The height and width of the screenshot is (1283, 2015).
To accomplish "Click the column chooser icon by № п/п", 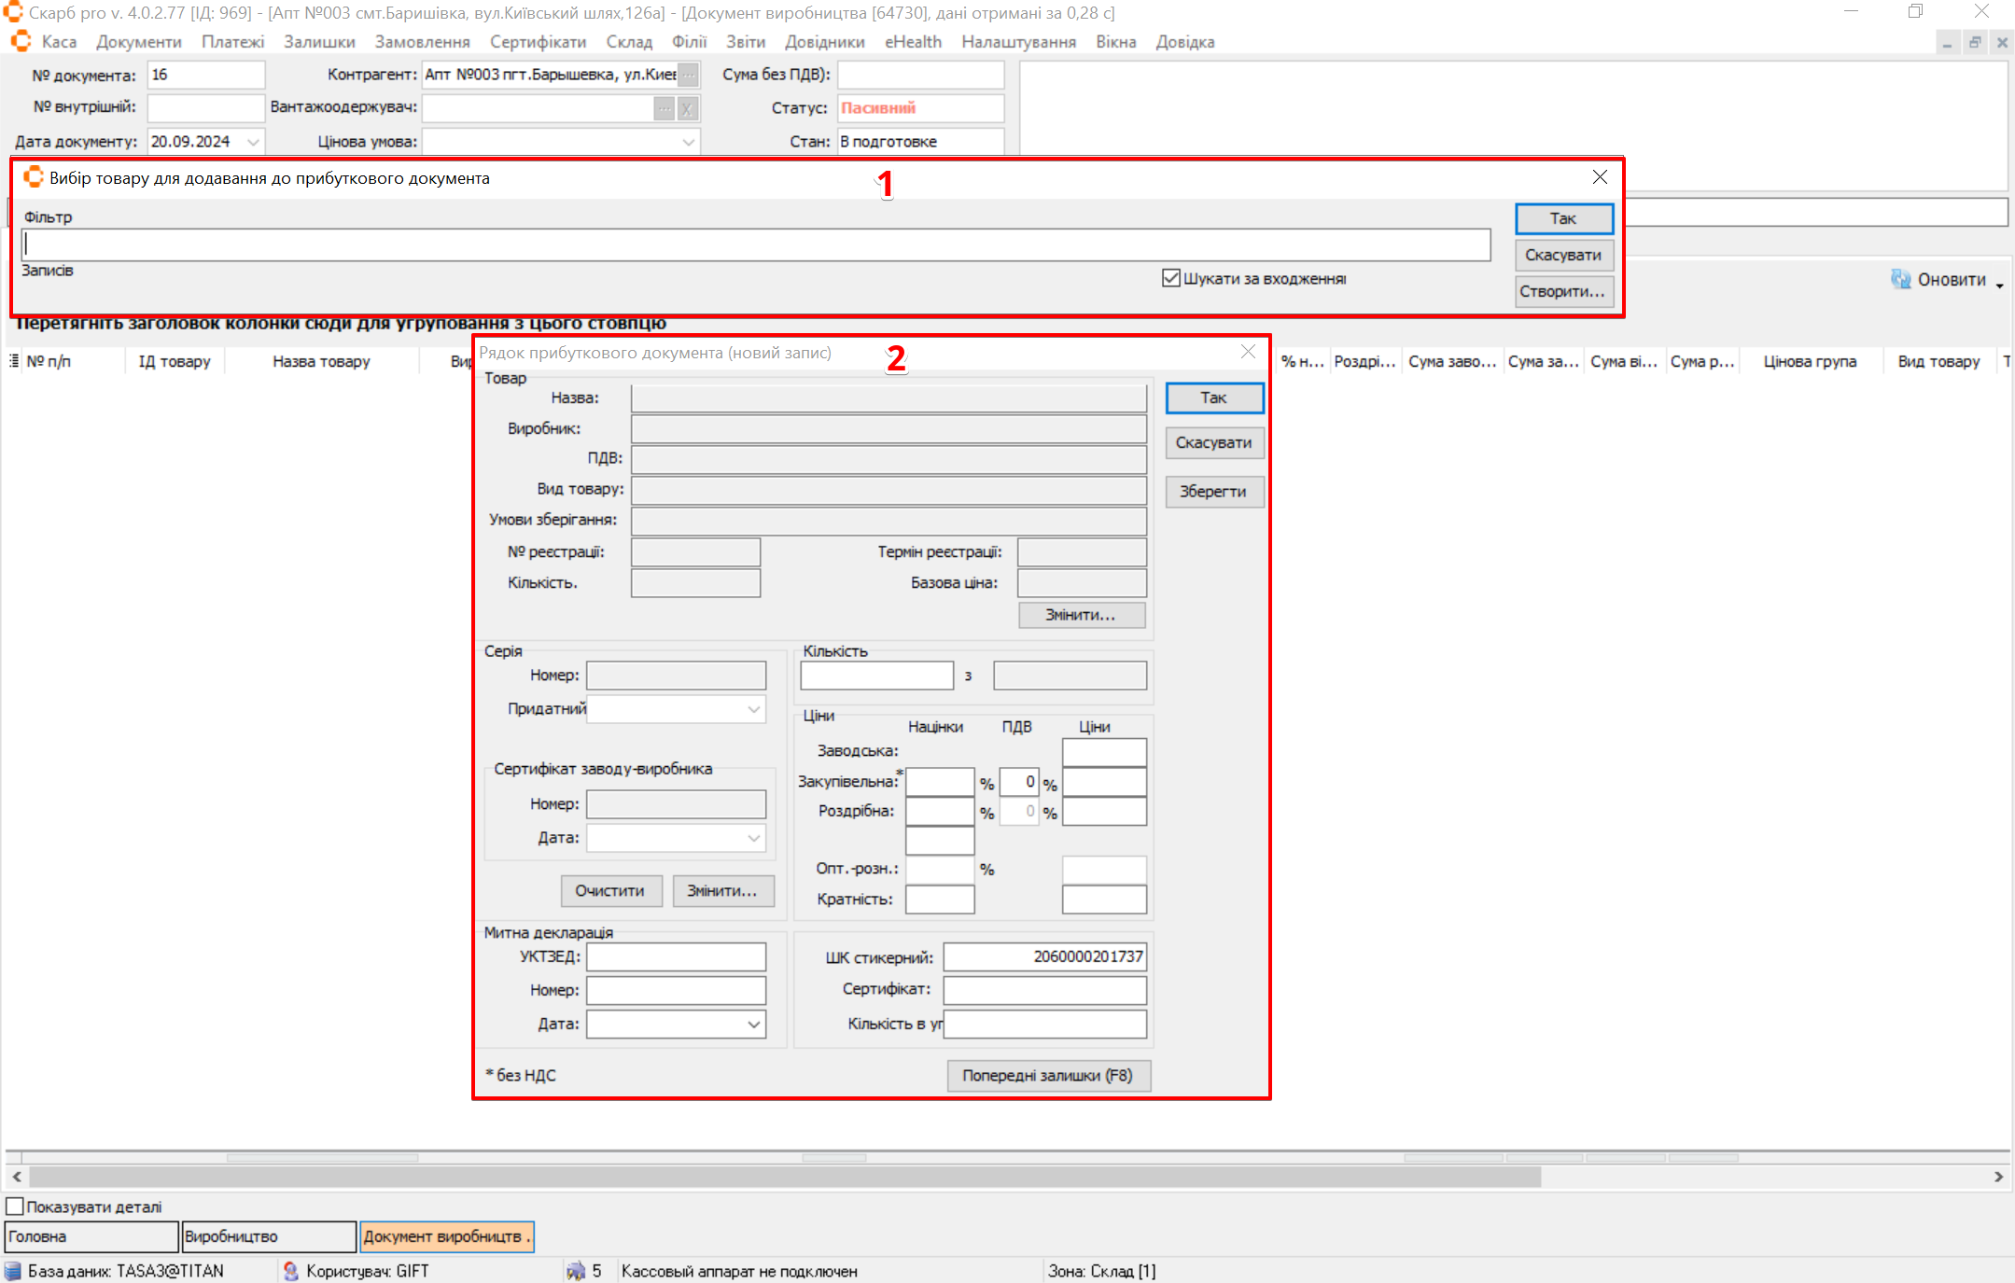I will [14, 361].
